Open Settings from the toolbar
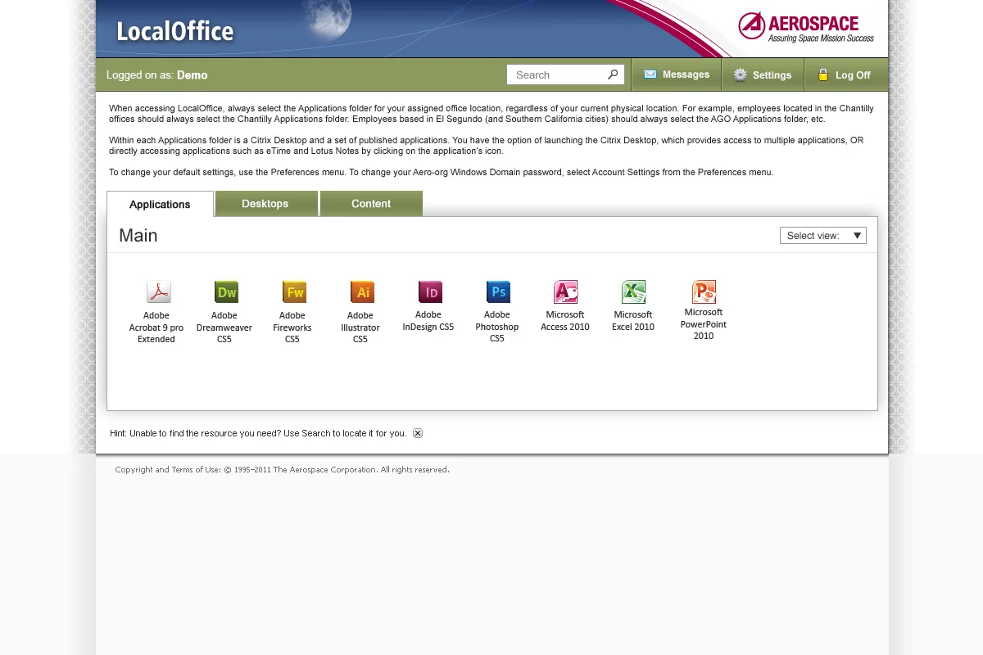This screenshot has height=655, width=983. 763,75
